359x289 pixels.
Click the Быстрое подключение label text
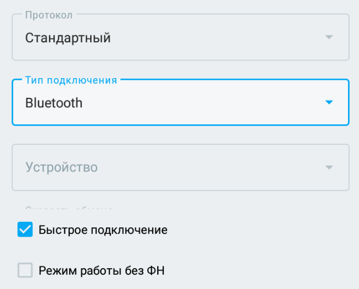coord(103,230)
